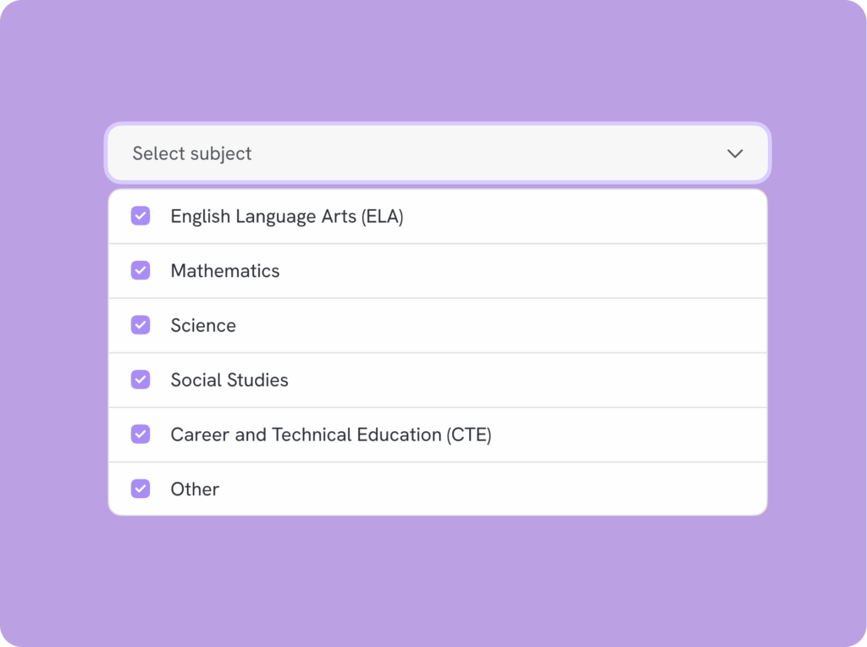867x647 pixels.
Task: Toggle the Mathematics checkbox off
Action: coord(141,270)
